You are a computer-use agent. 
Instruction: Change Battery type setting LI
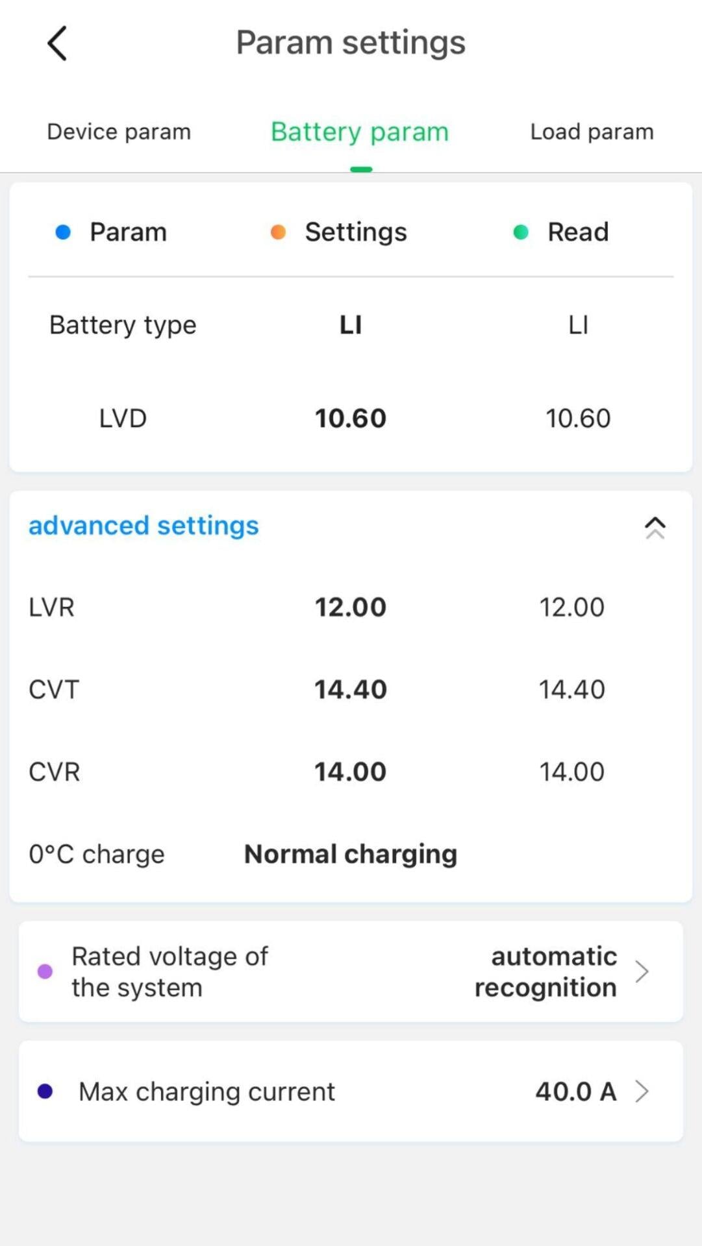click(x=351, y=324)
